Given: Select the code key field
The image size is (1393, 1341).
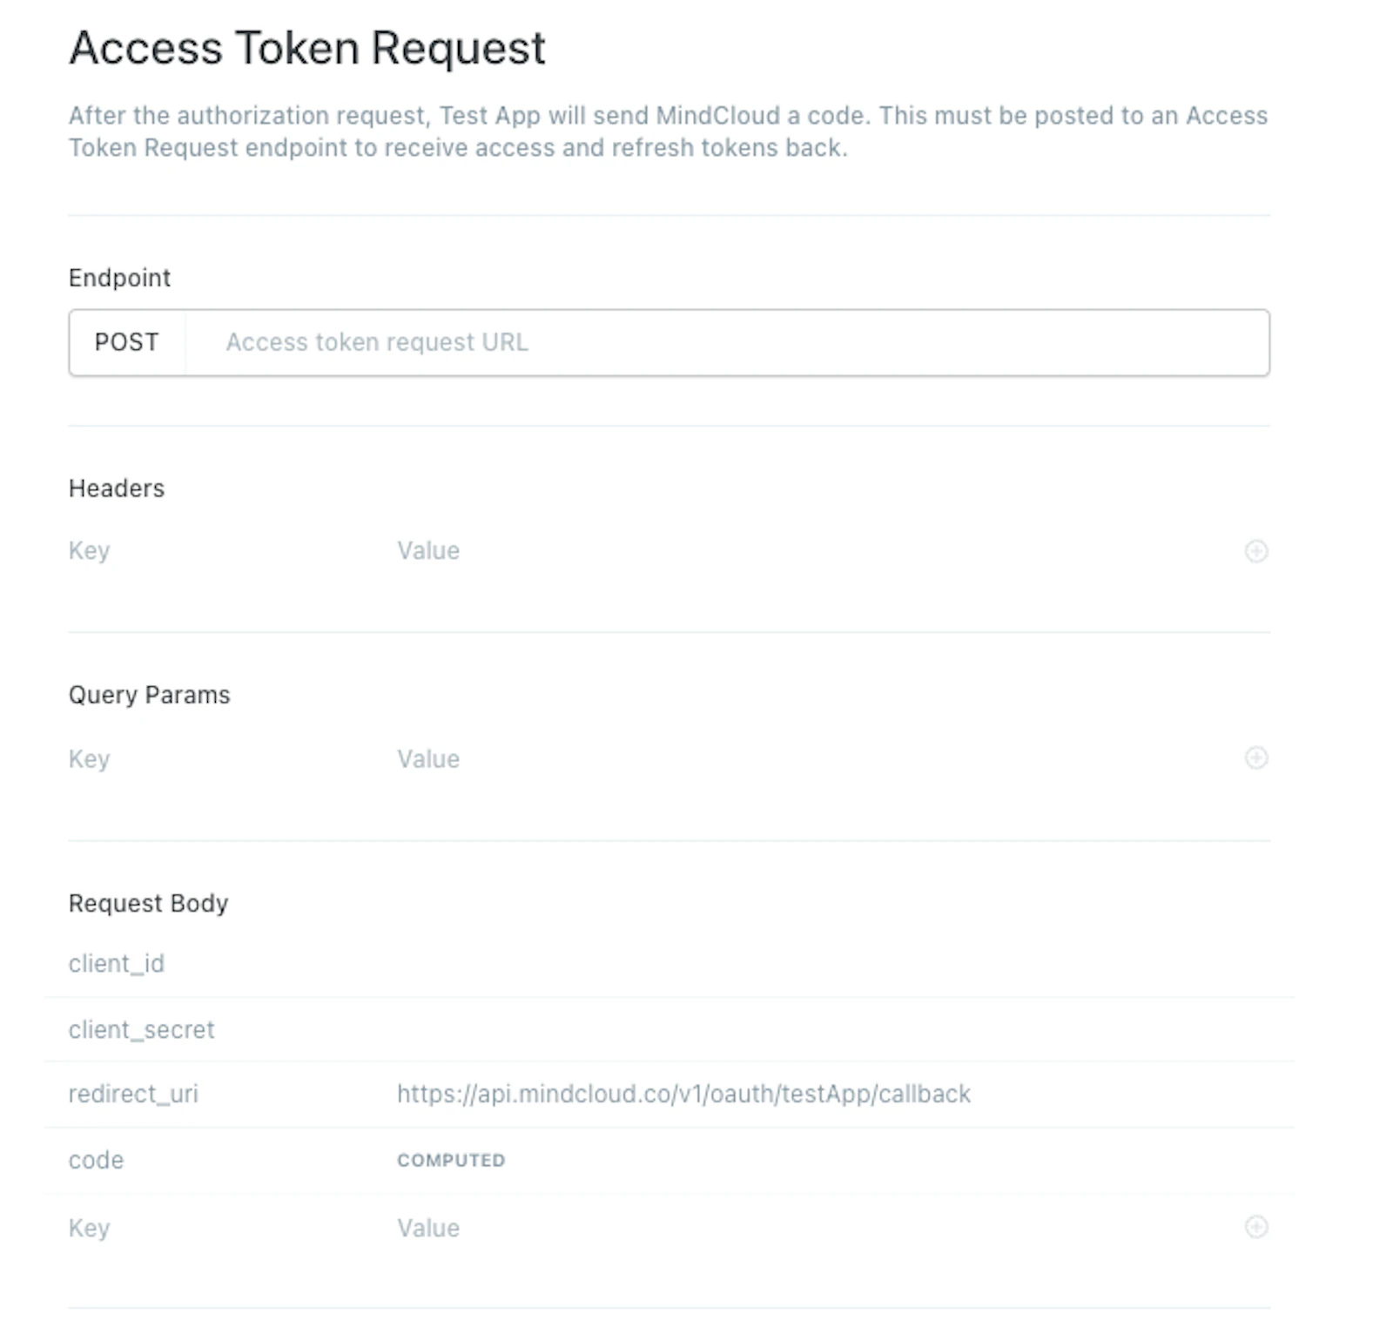Looking at the screenshot, I should pos(96,1161).
